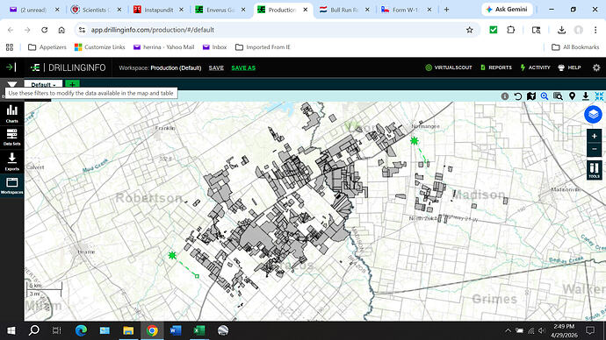Open the Workspaces panel
The image size is (606, 340).
[12, 186]
